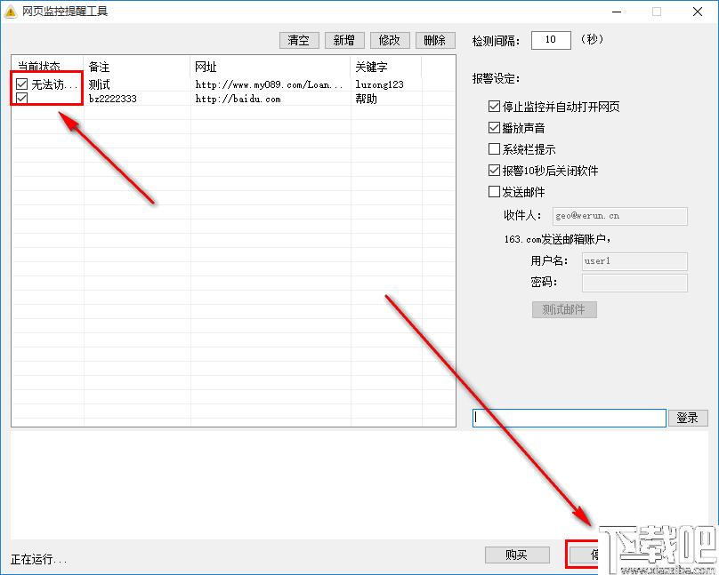Focus the text field beside 登录
The height and width of the screenshot is (575, 719).
[x=569, y=418]
